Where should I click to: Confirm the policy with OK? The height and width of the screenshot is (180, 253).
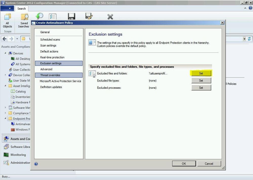184,164
